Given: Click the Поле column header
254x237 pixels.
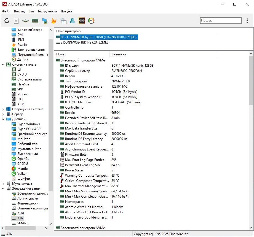Looking at the screenshot, I should click(82, 54).
